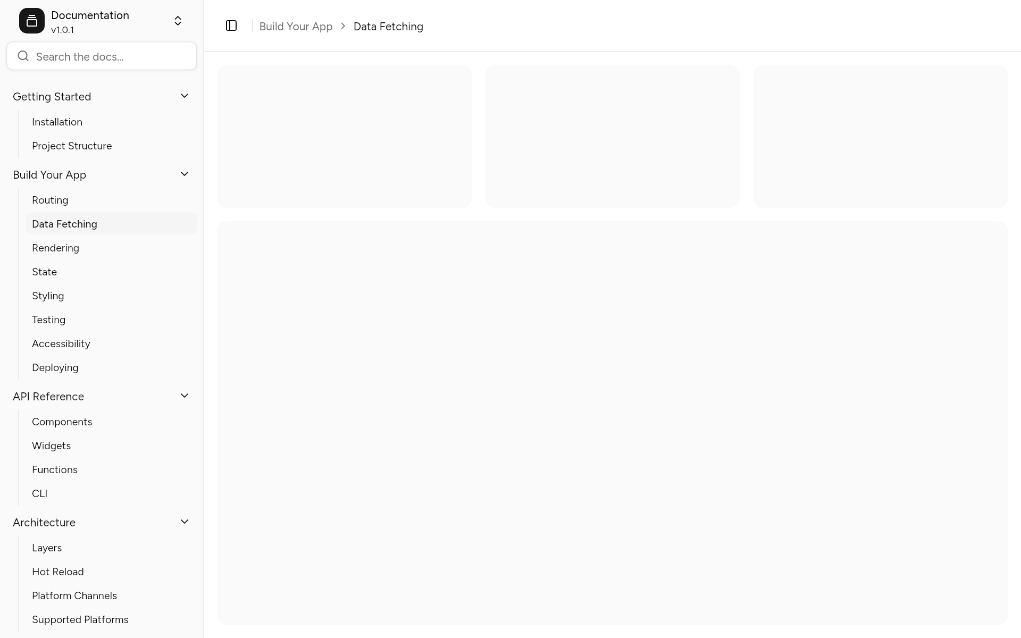Collapse the Build Your App chevron
This screenshot has height=638, width=1021.
point(185,174)
